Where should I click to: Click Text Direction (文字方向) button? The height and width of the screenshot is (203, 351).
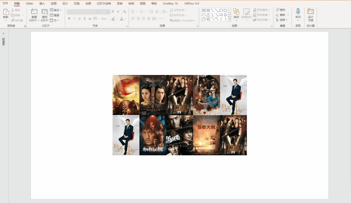click(x=178, y=10)
